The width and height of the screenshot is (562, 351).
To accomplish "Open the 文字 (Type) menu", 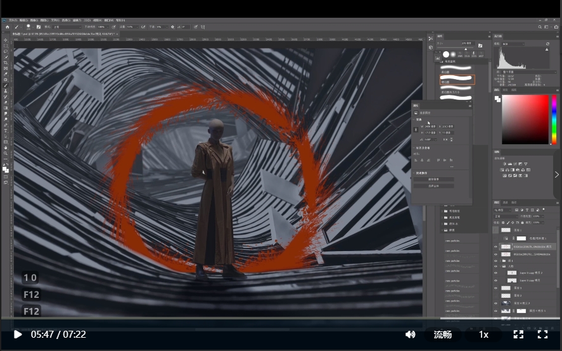I will click(55, 20).
